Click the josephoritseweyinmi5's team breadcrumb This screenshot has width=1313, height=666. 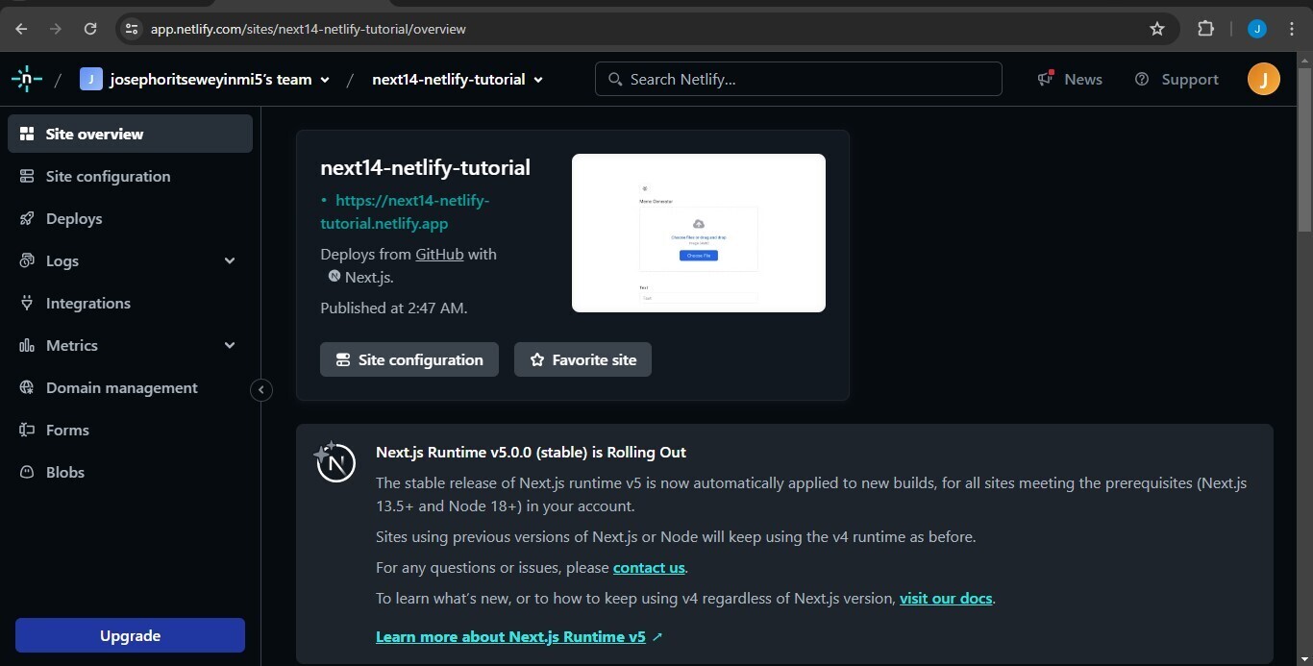211,79
